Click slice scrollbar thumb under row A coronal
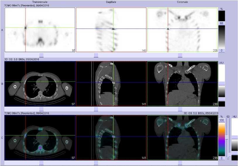The width and height of the screenshot is (238, 166). (x=180, y=55)
